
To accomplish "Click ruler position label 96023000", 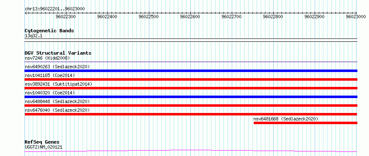I will coord(356,17).
